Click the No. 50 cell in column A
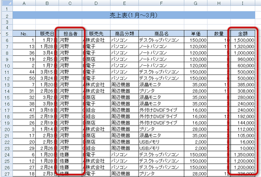Screen dimensions: 261x177 click(x=24, y=78)
